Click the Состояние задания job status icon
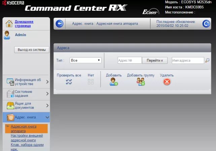The width and height of the screenshot is (216, 151). tap(10, 94)
